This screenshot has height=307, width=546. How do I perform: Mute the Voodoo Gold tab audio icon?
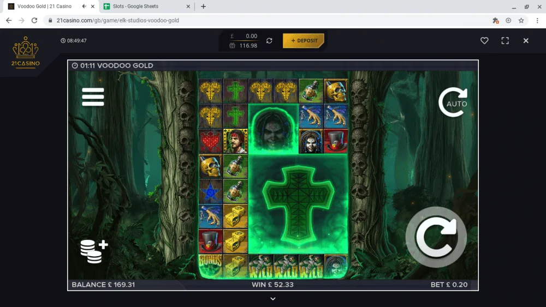click(x=84, y=6)
